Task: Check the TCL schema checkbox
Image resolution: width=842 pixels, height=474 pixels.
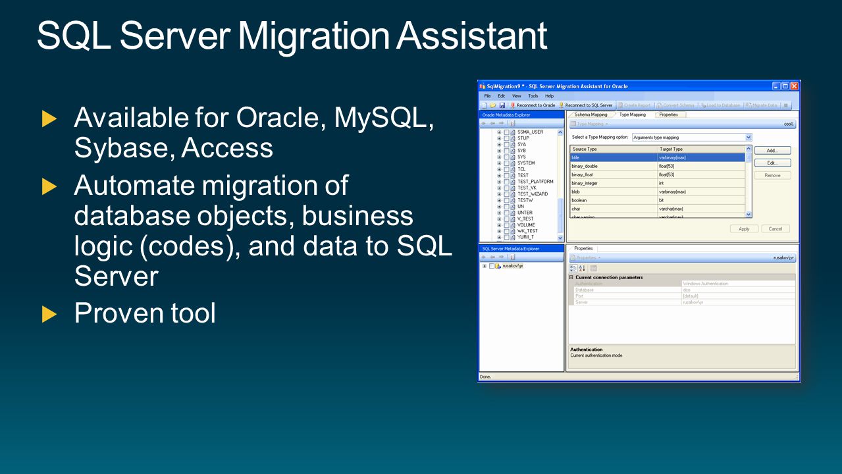Action: pyautogui.click(x=506, y=169)
